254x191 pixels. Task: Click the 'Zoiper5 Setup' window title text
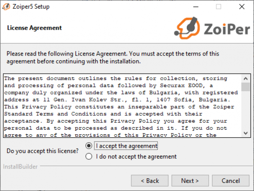[31, 7]
